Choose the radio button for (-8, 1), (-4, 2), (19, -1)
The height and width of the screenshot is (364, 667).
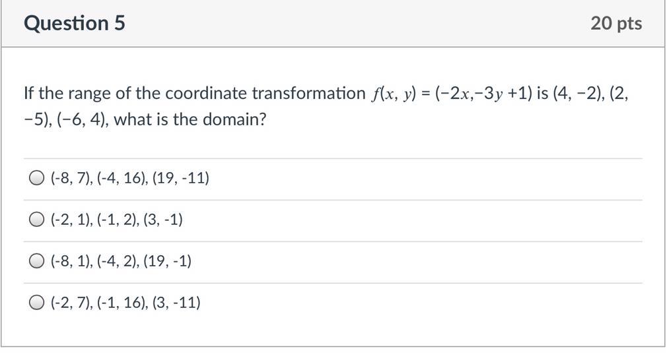[37, 261]
